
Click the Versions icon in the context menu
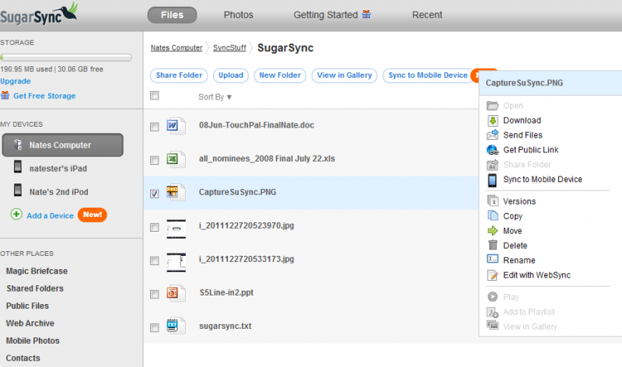tap(493, 201)
